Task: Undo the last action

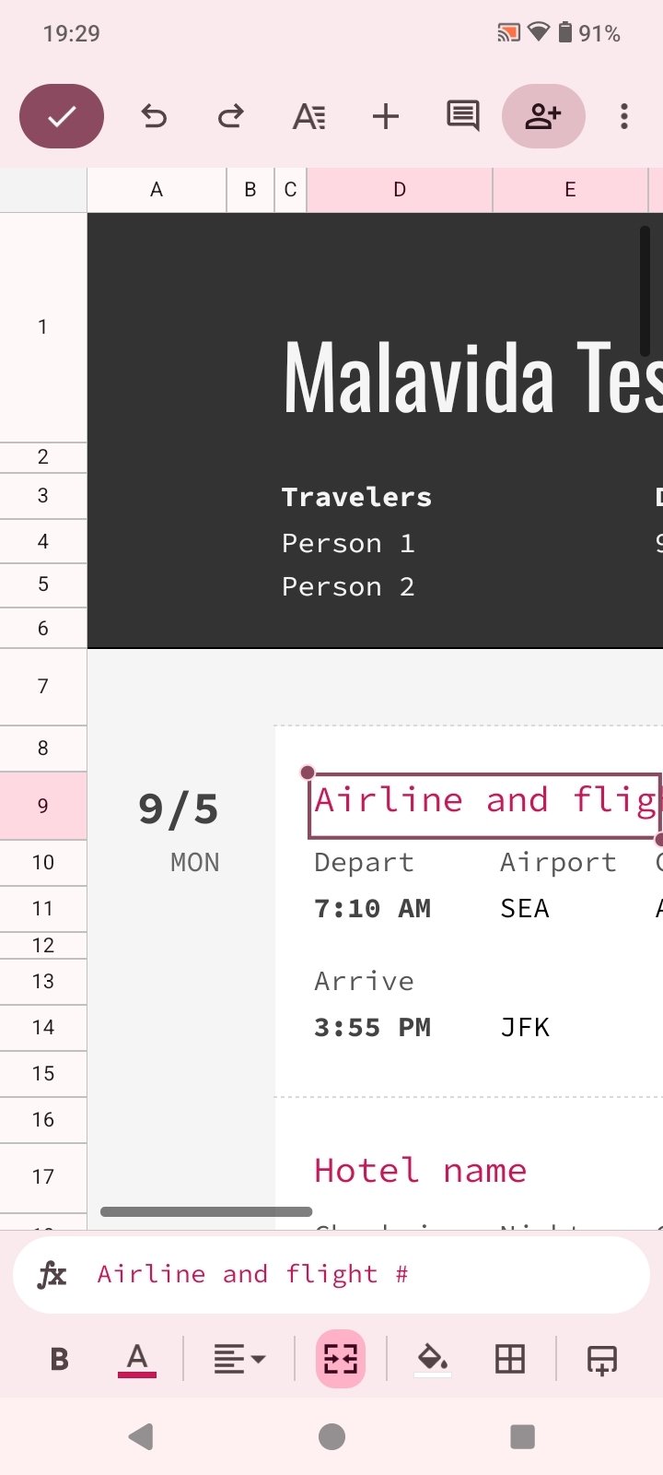Action: click(x=154, y=116)
